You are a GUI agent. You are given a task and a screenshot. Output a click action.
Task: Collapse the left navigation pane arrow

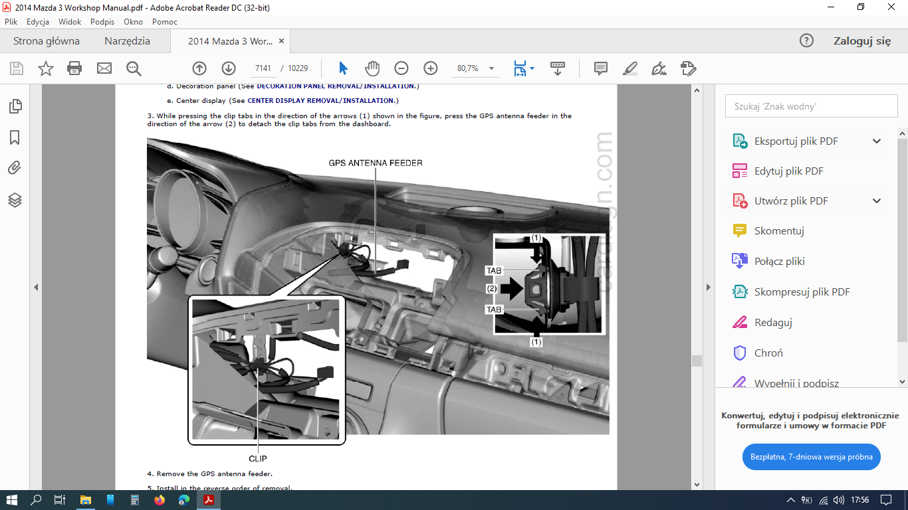click(x=36, y=287)
